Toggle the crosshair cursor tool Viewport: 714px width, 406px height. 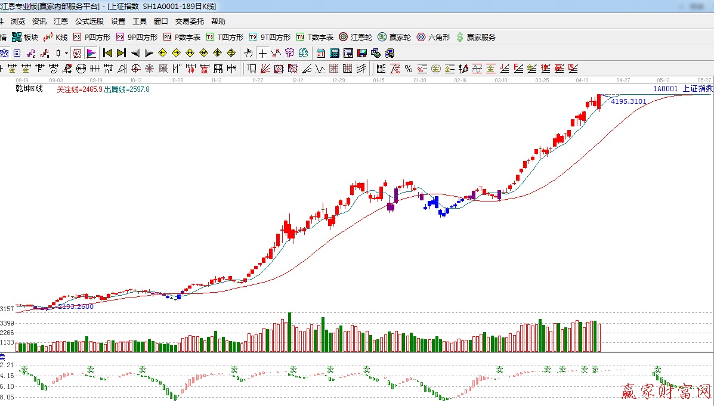pyautogui.click(x=262, y=52)
